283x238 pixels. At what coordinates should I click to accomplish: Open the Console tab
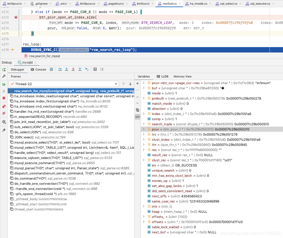click(x=38, y=69)
